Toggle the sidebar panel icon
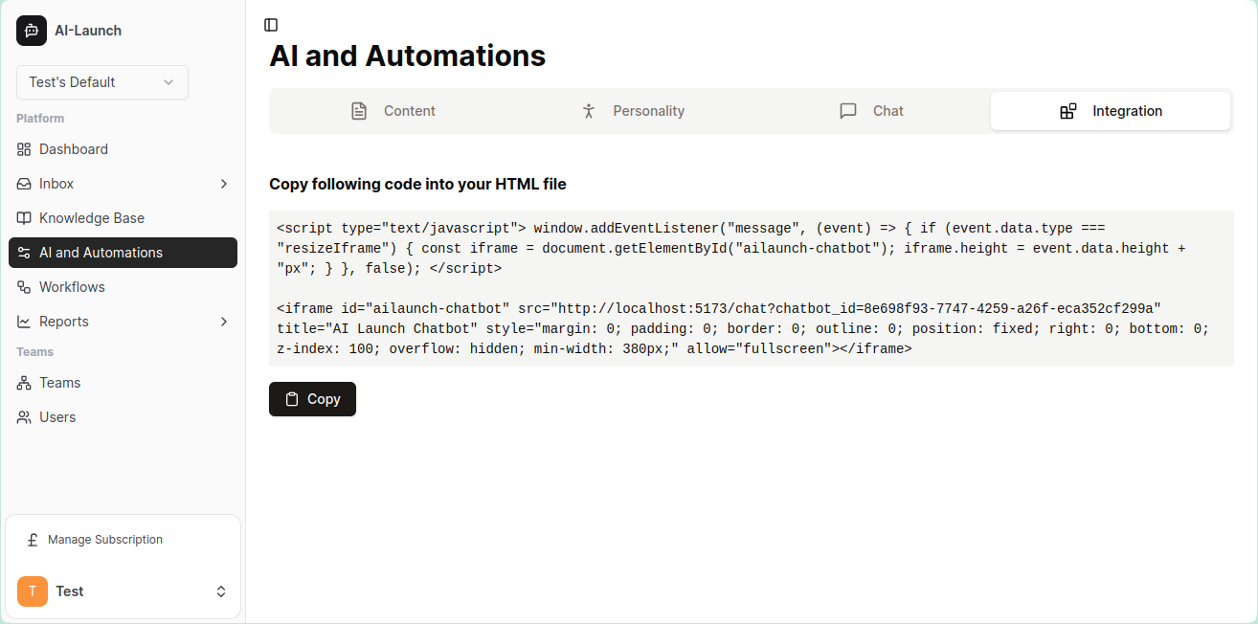1258x624 pixels. (x=271, y=25)
